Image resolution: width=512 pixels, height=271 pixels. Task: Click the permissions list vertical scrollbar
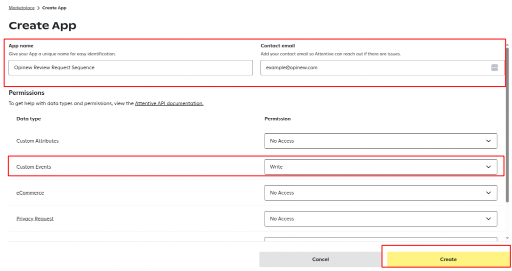tap(507, 124)
